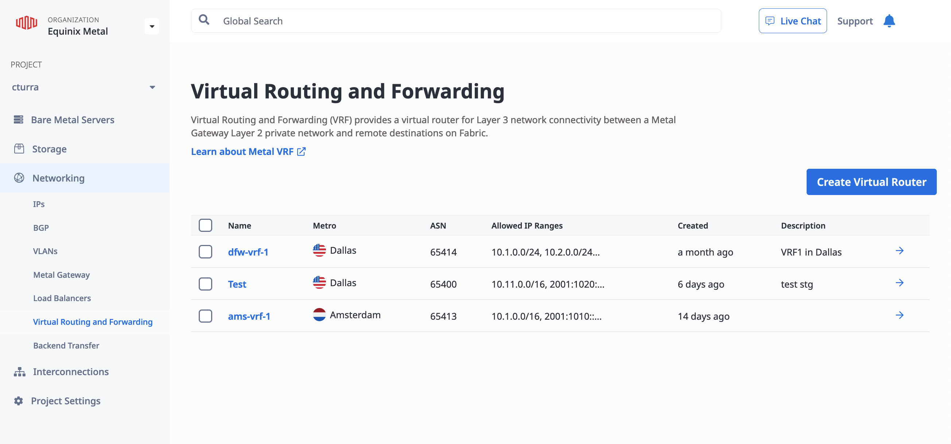The image size is (951, 444).
Task: Collapse the Networking sidebar section
Action: tap(58, 178)
